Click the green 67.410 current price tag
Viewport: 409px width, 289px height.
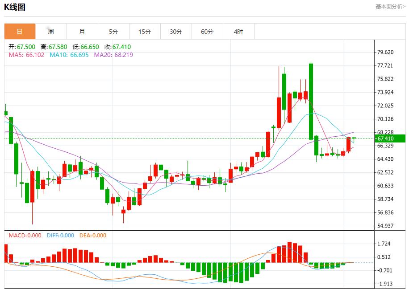coord(390,138)
